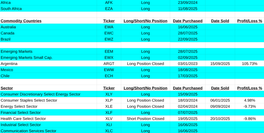264x133 pixels.
Task: Click the Sector header cell
Action: pos(7,88)
